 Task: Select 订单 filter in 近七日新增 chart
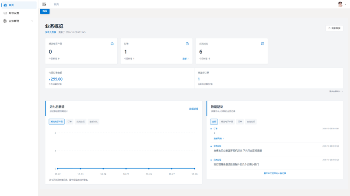70,122
